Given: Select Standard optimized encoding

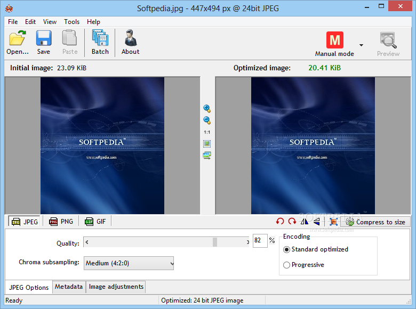Looking at the screenshot, I should tap(316, 249).
